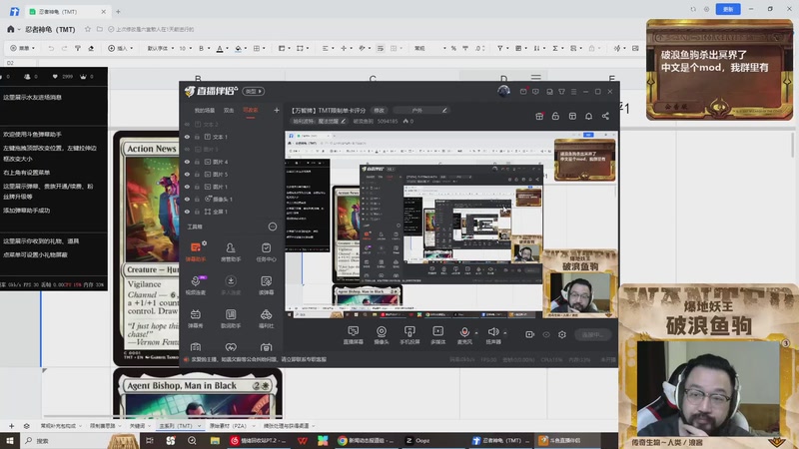This screenshot has height=449, width=799.
Task: Expand the 菜单 menu dropdown
Action: pos(23,48)
